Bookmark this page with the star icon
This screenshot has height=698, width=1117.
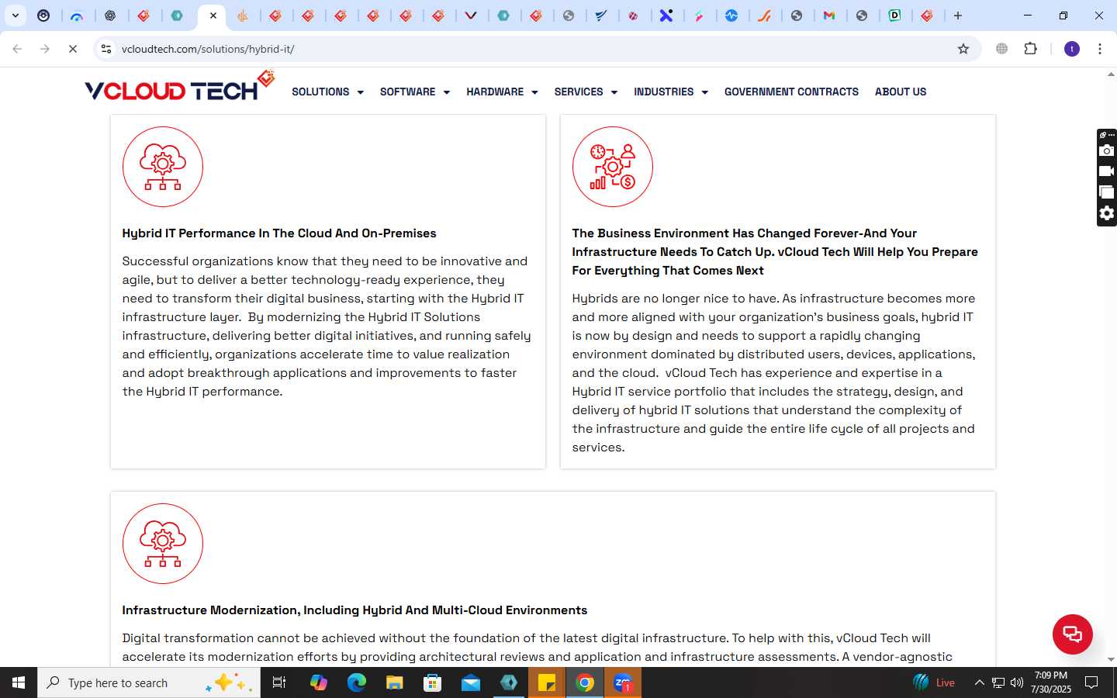tap(963, 49)
